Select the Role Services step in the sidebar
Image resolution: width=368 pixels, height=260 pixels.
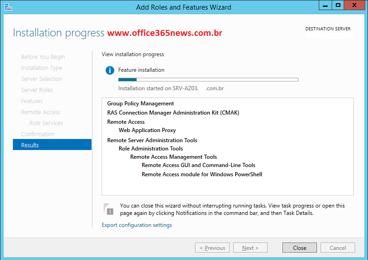(x=46, y=123)
